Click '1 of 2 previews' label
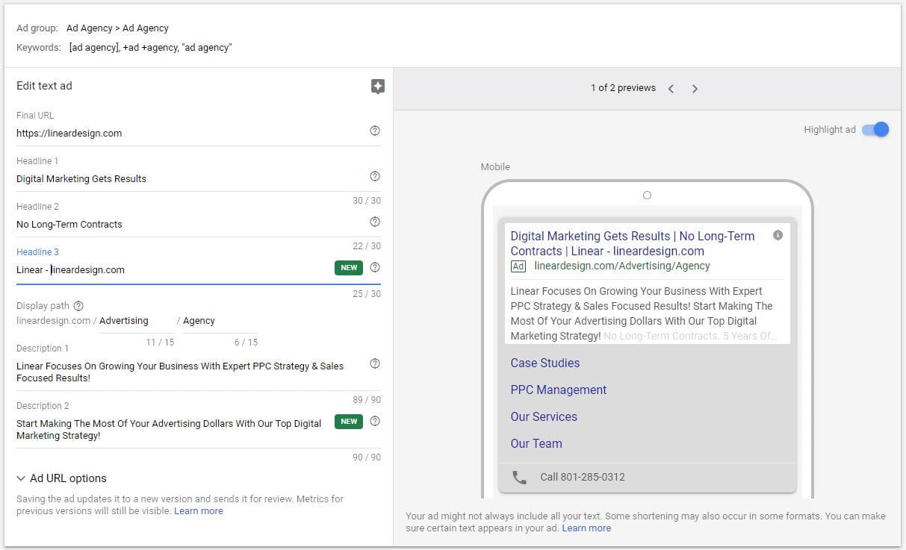The image size is (906, 550). (x=623, y=88)
